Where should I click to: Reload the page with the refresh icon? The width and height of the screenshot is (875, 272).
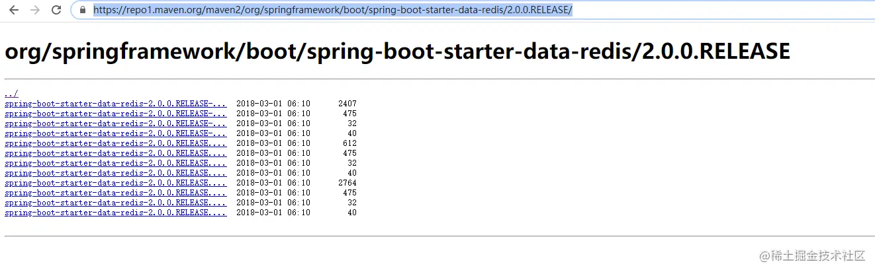(57, 10)
